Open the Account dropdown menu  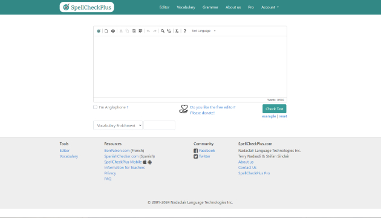coord(270,7)
